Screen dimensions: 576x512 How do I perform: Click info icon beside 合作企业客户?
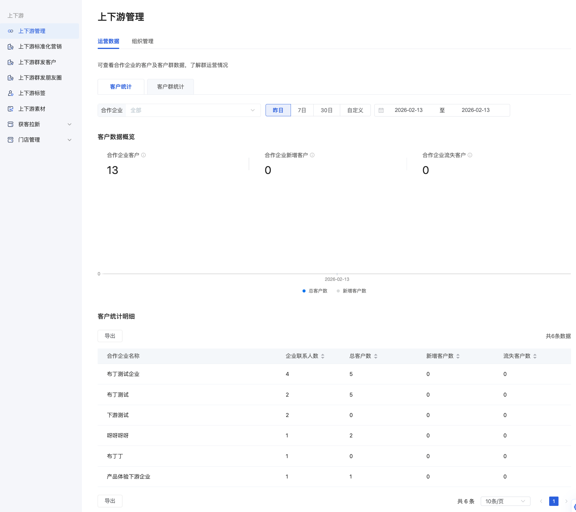(143, 155)
